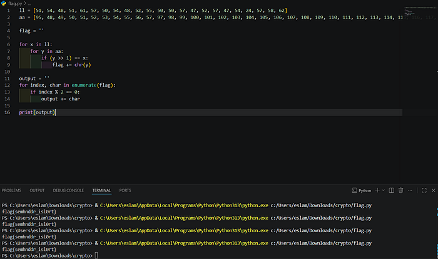This screenshot has width=438, height=259.
Task: Switch to the PROBLEMS panel tab
Action: pyautogui.click(x=11, y=190)
